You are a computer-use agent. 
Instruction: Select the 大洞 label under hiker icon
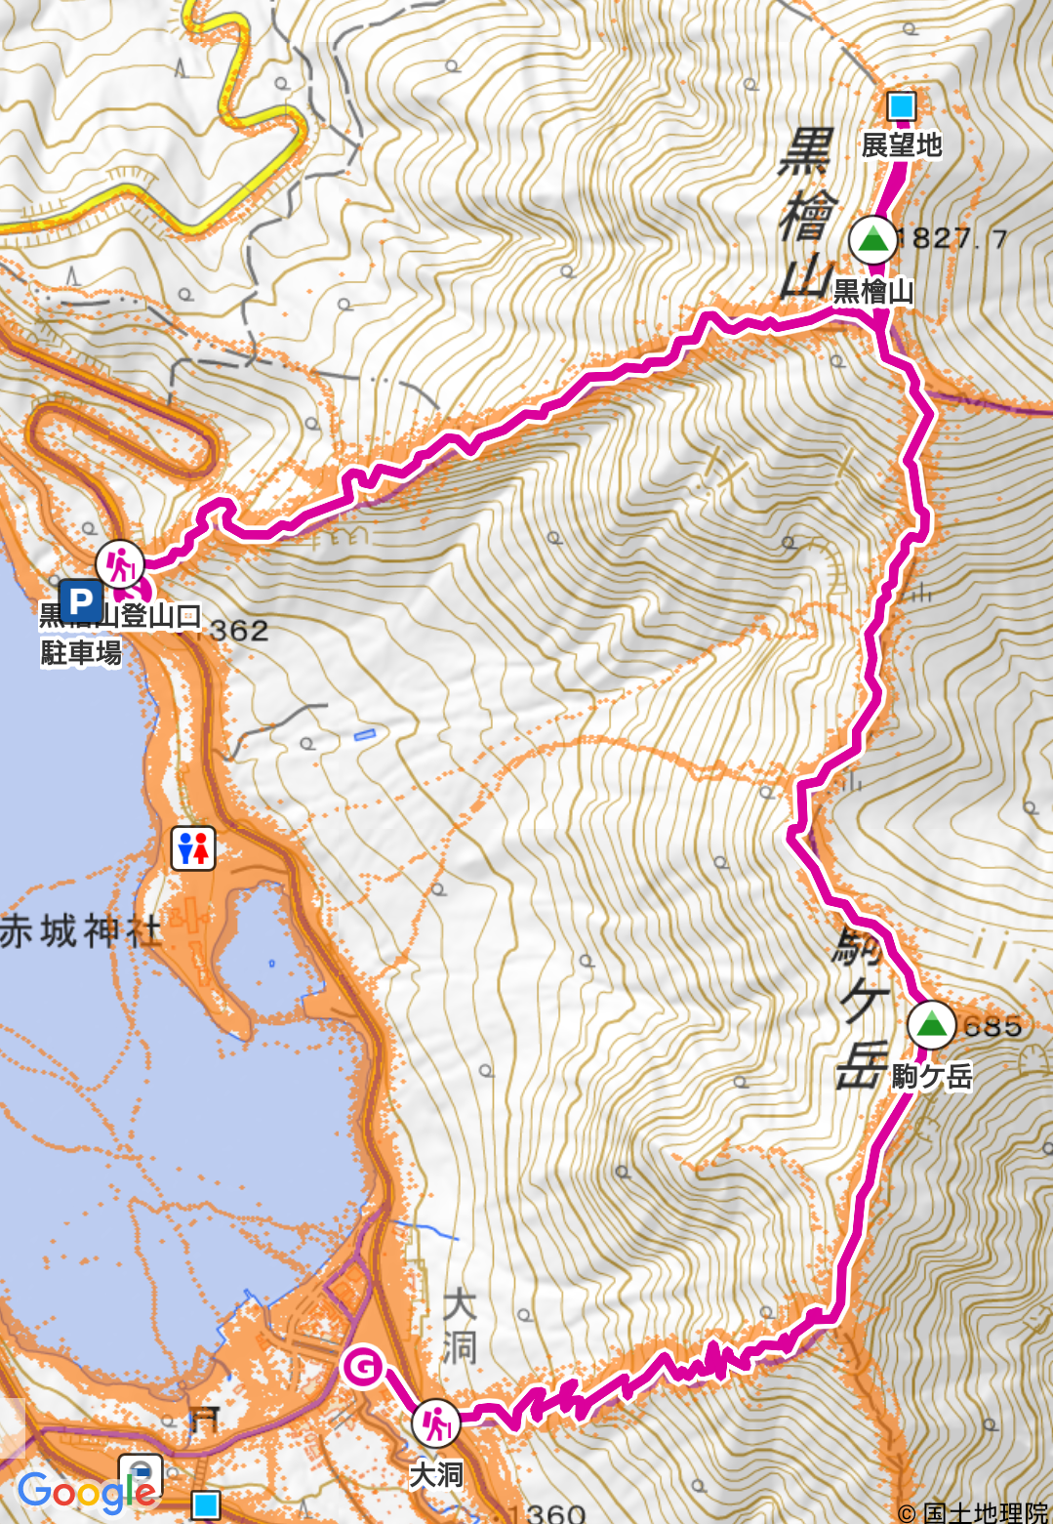pyautogui.click(x=435, y=1474)
